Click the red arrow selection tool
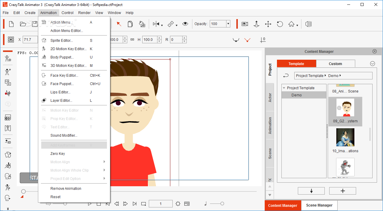The image size is (383, 211). [119, 24]
